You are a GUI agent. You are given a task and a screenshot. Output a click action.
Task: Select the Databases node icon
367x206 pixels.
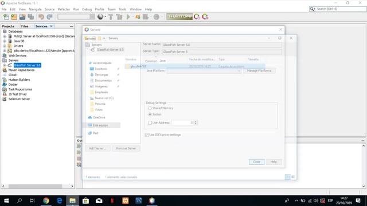pos(5,31)
